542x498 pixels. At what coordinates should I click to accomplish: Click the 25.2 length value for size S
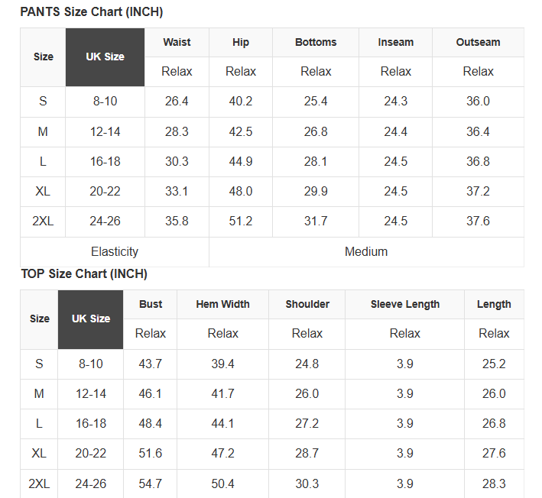pyautogui.click(x=494, y=364)
